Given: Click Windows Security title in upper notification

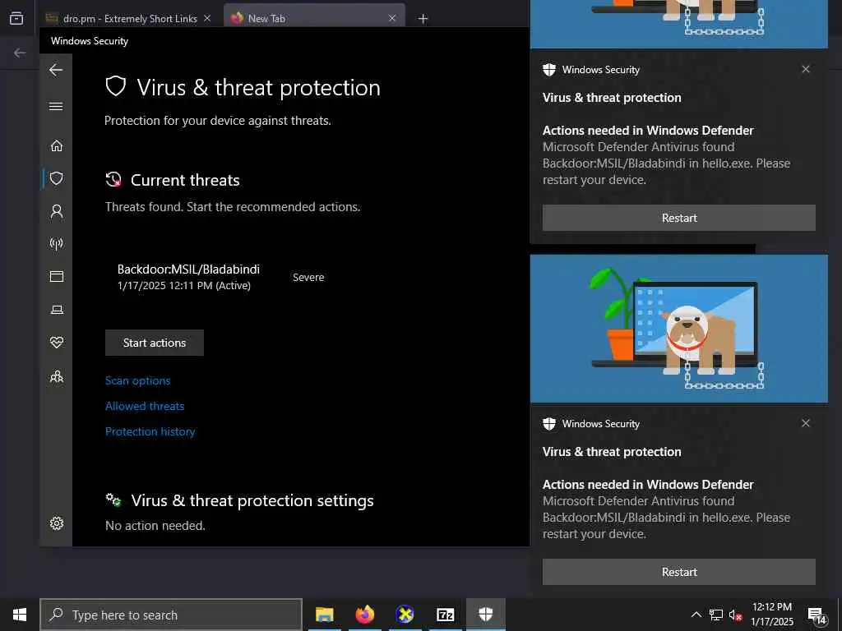Looking at the screenshot, I should (601, 70).
